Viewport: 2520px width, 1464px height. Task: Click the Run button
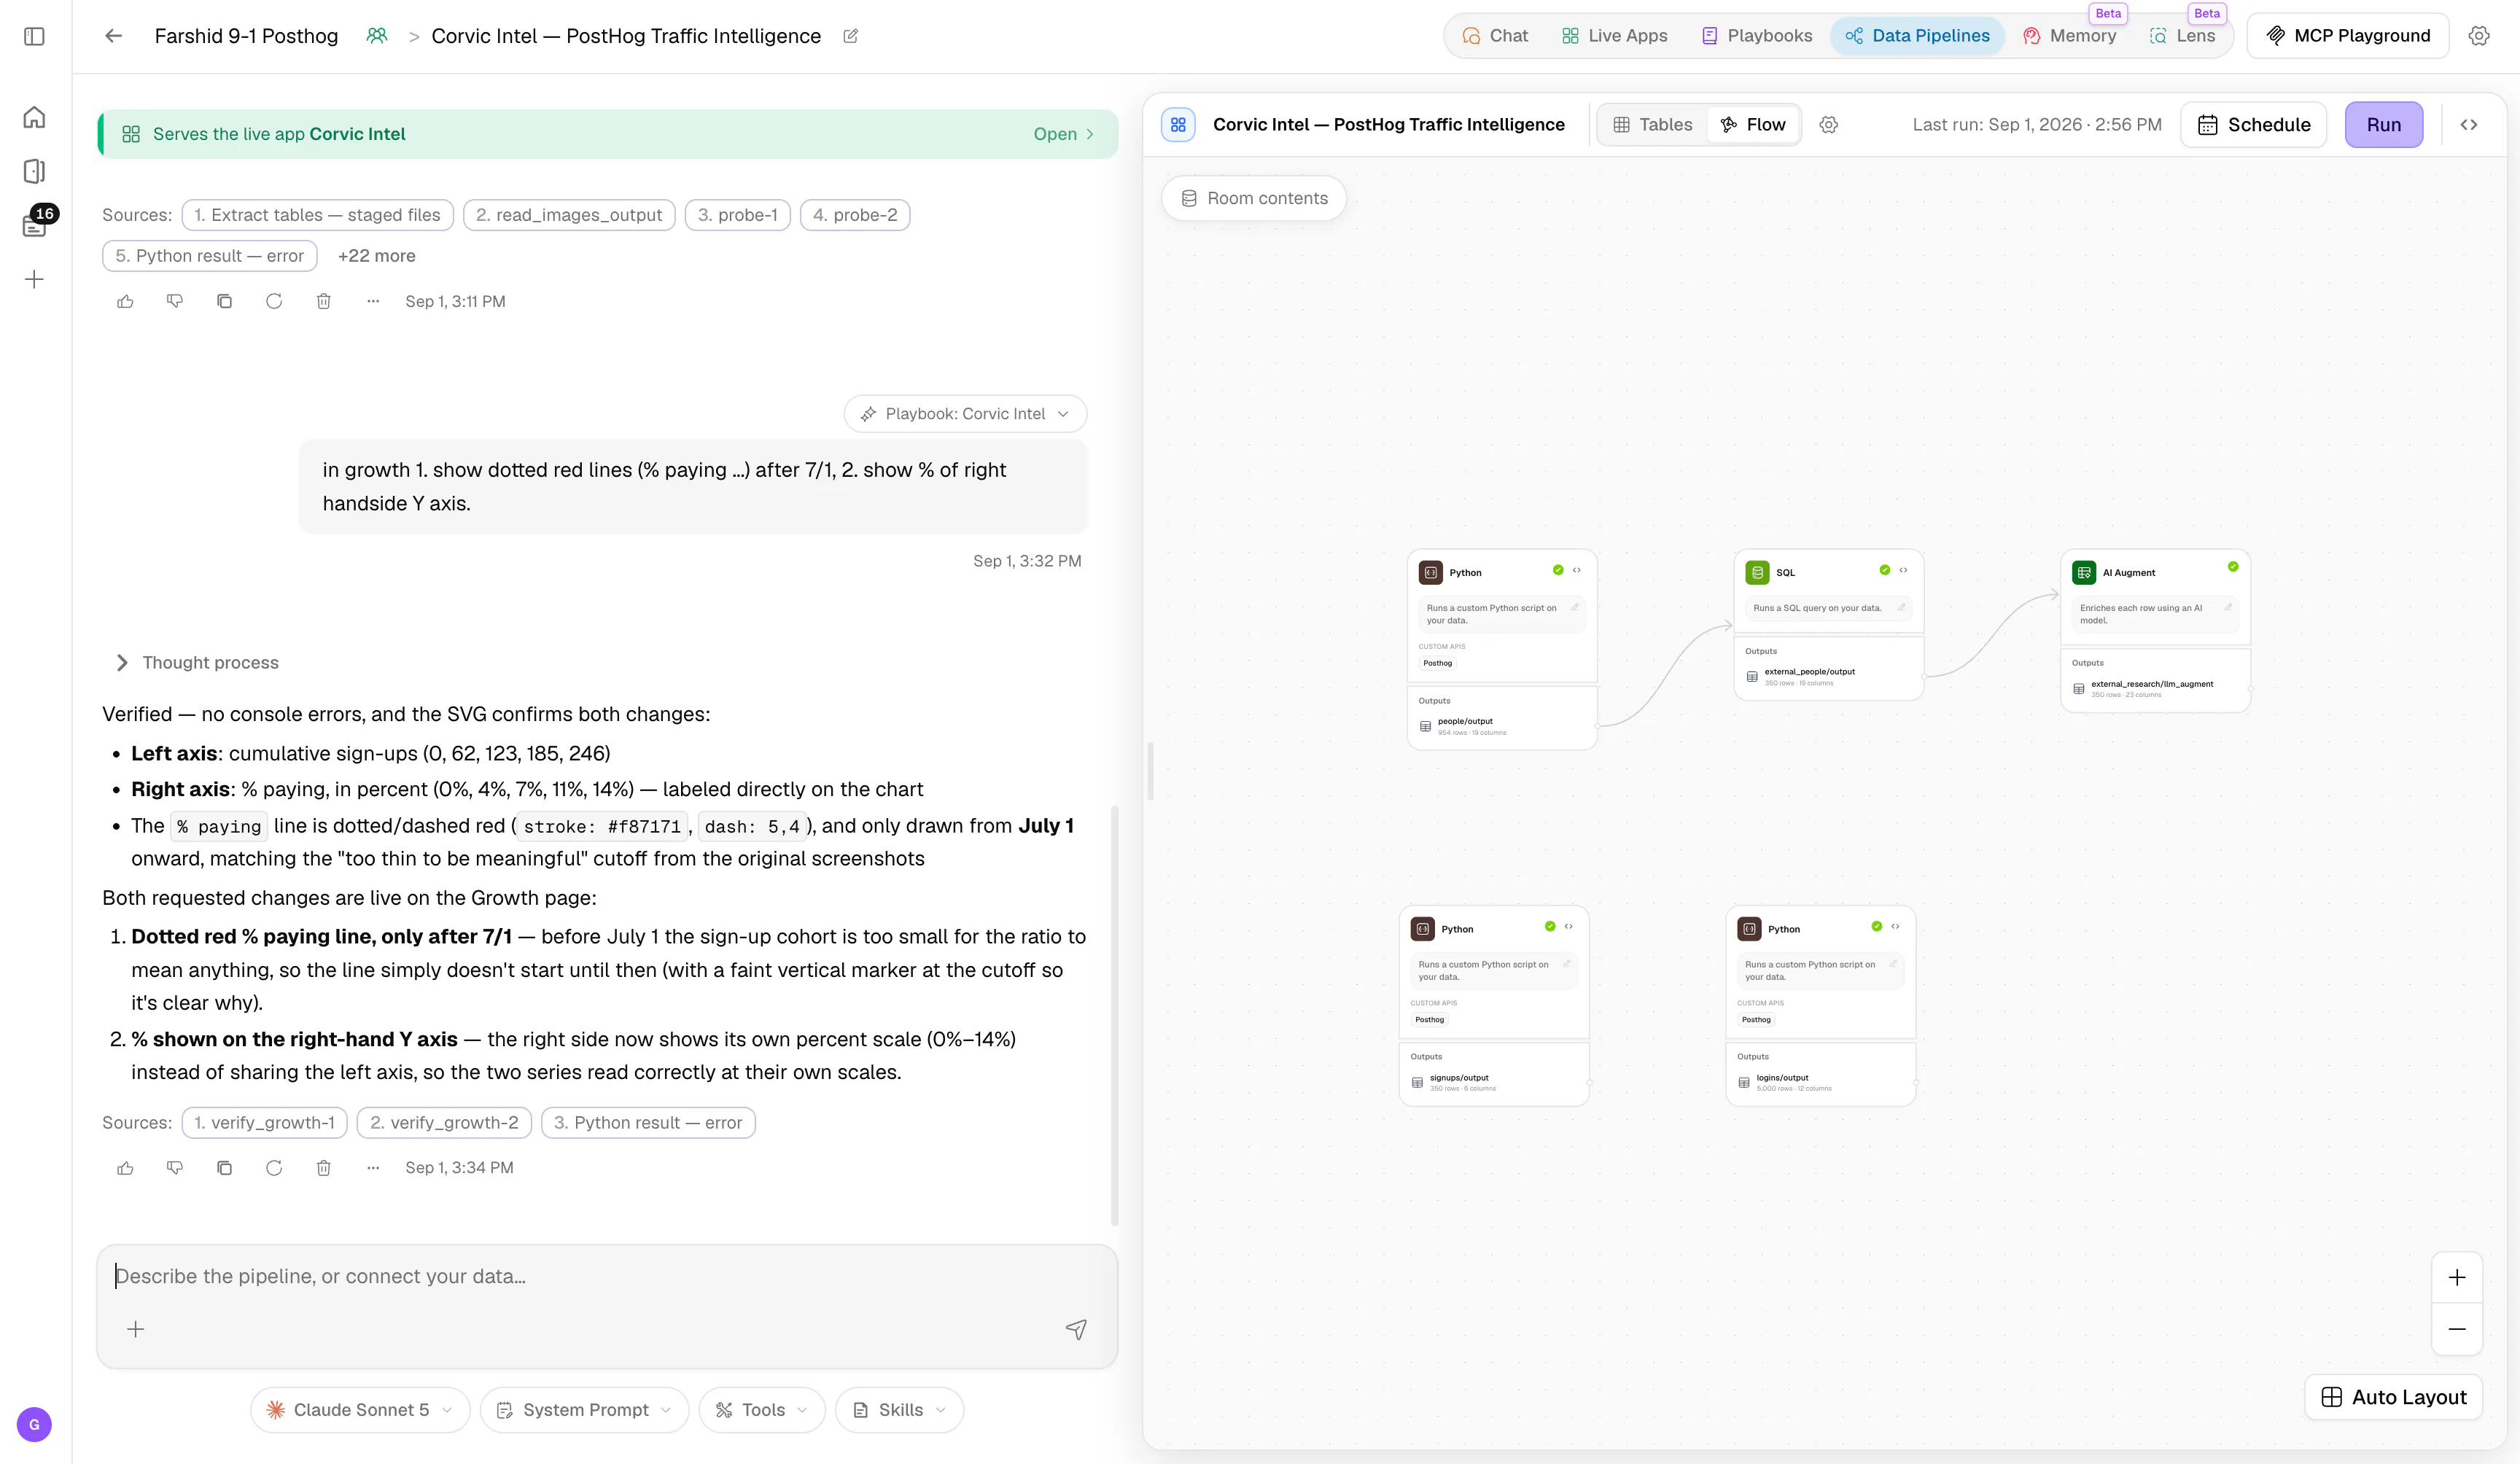tap(2383, 125)
